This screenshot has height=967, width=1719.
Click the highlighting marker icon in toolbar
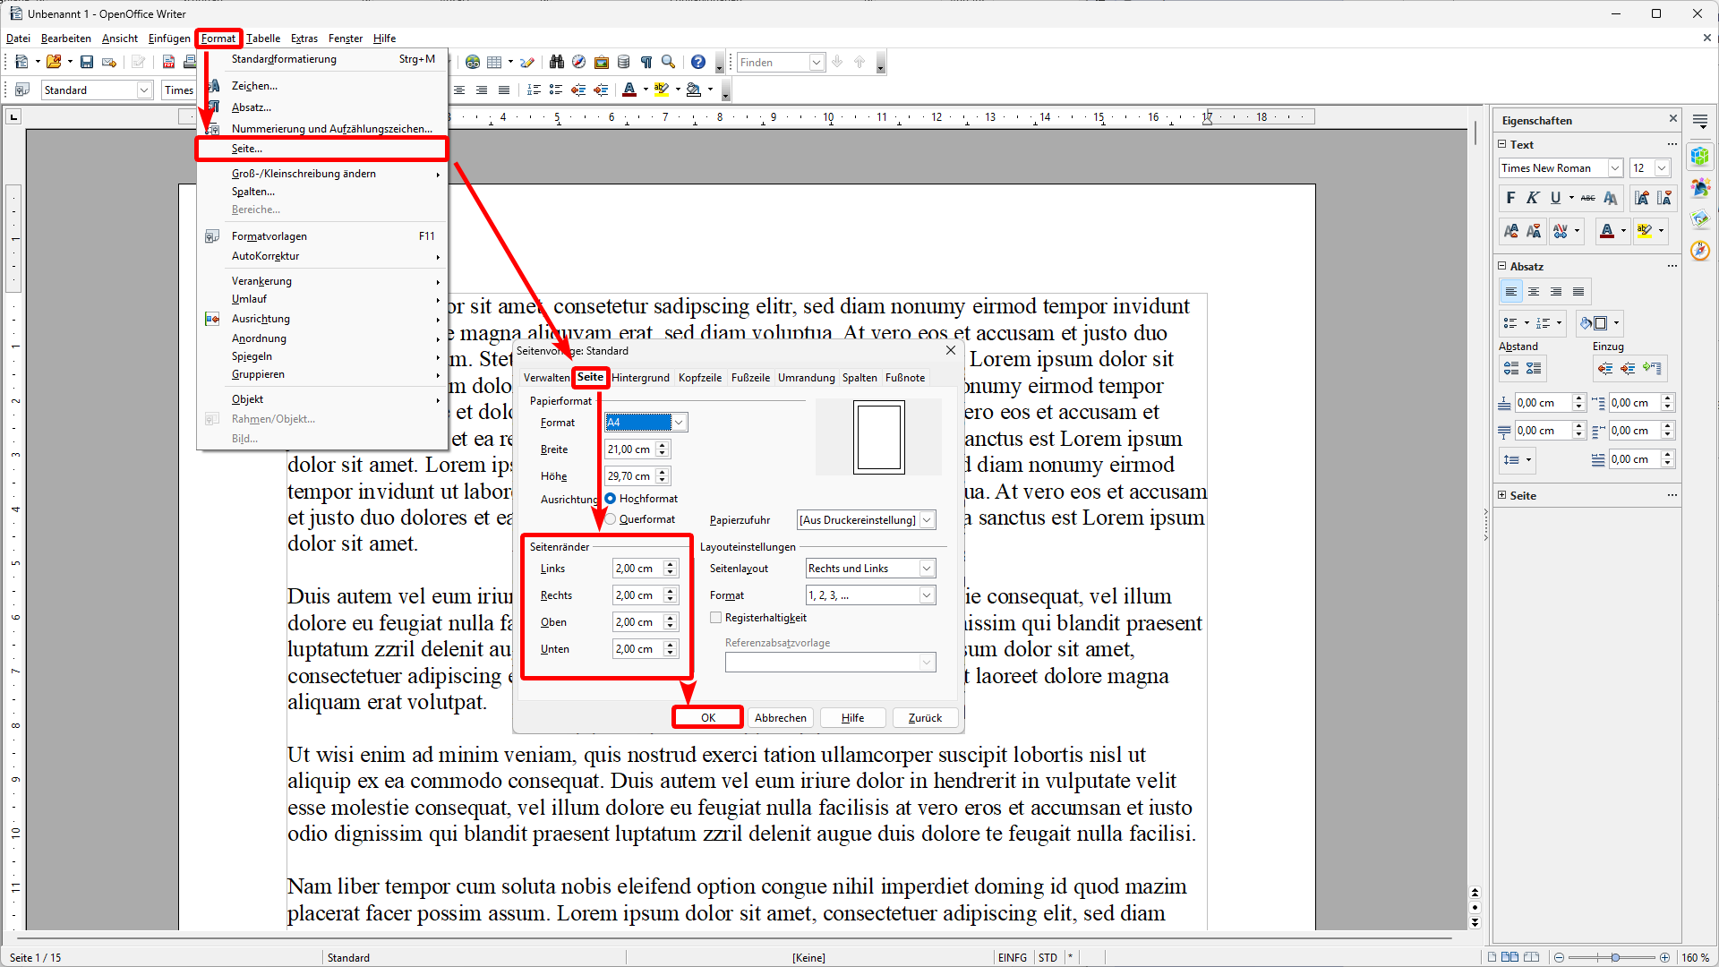[662, 90]
